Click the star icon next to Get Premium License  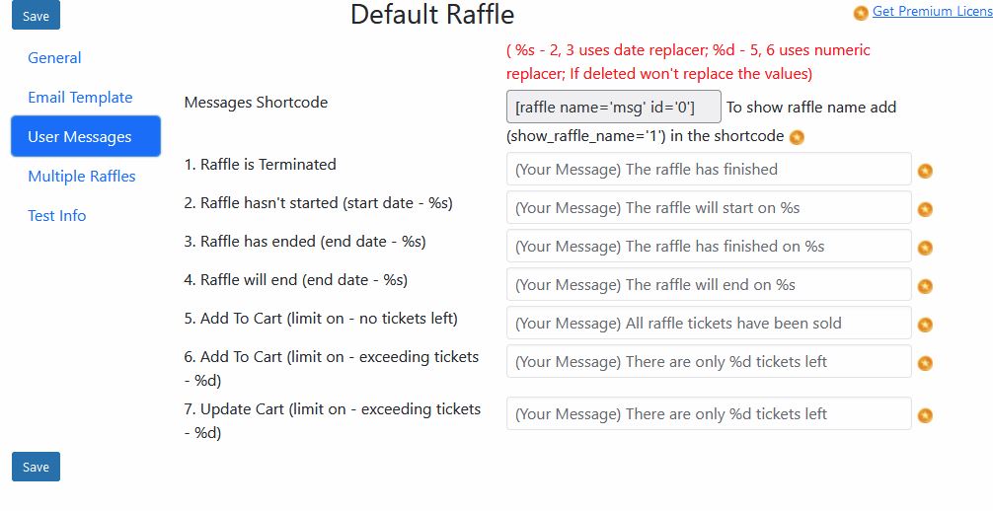click(861, 13)
